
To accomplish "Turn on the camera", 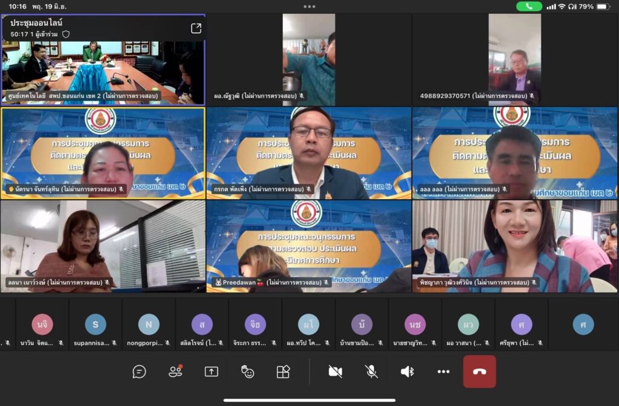I will [335, 372].
